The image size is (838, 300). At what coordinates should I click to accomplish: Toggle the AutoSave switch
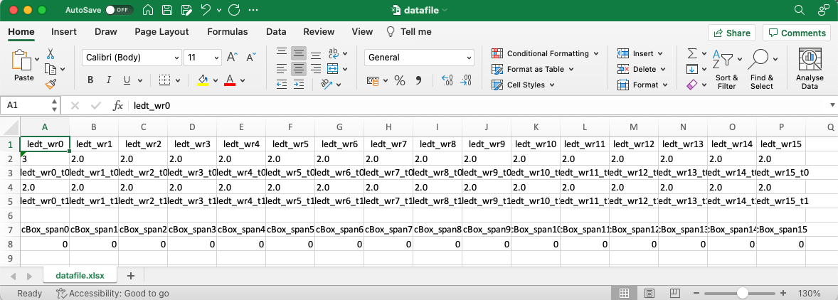click(120, 10)
